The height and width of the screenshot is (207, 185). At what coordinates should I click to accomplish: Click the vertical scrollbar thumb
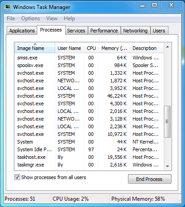tap(167, 121)
